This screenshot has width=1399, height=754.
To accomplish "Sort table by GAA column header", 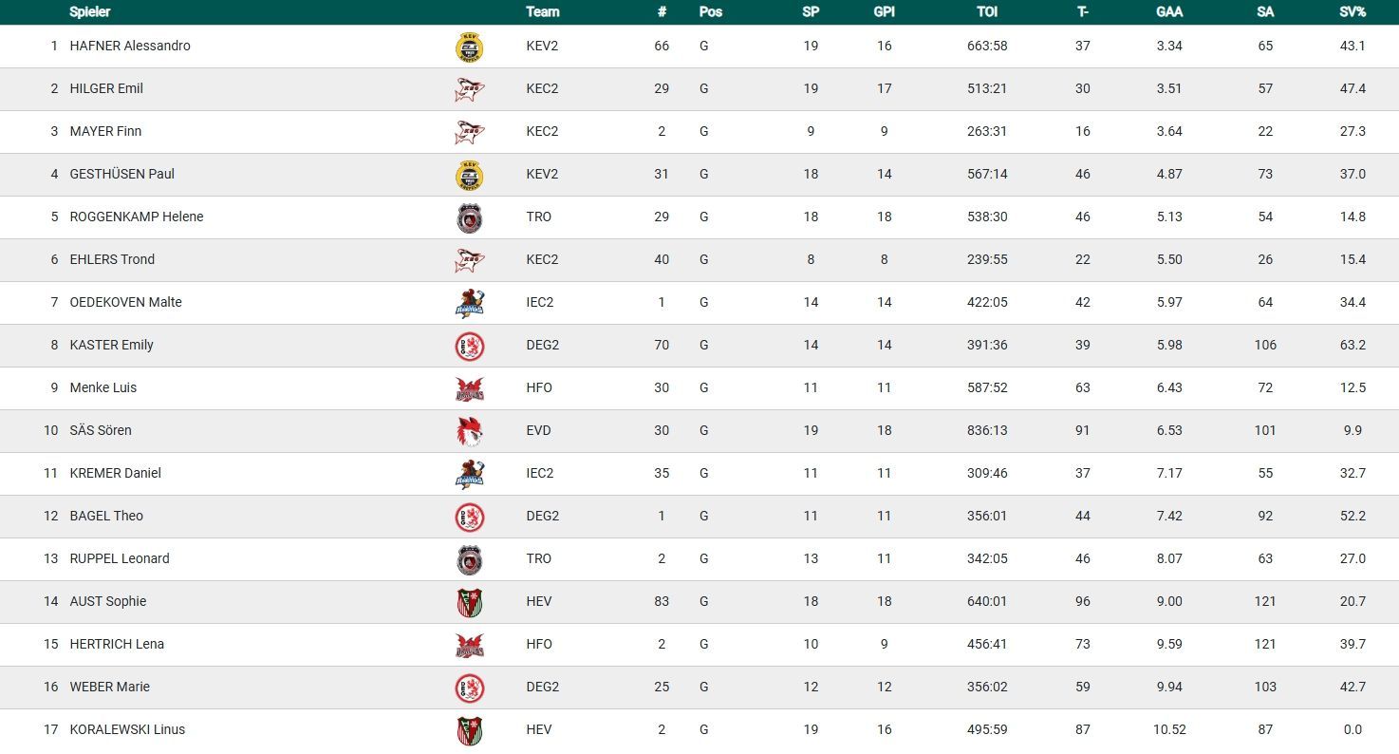I will pyautogui.click(x=1169, y=12).
